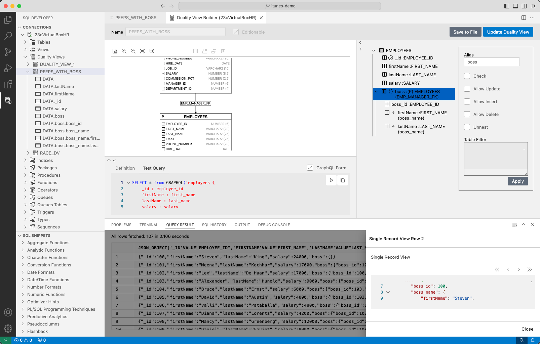The image size is (540, 344).
Task: Copy the test query to clipboard
Action: 343,180
